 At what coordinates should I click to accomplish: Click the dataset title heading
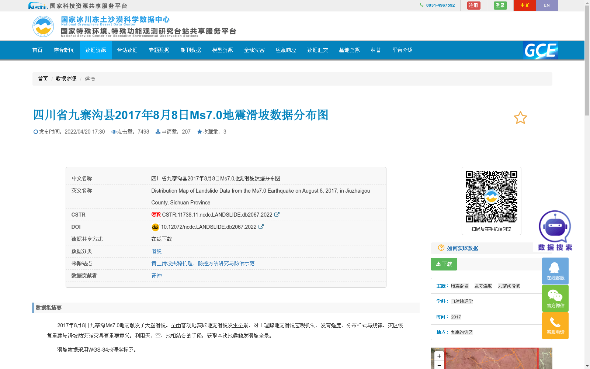click(x=181, y=115)
